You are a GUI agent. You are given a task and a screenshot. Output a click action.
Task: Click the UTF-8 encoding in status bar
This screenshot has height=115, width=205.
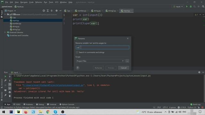coord(165,107)
